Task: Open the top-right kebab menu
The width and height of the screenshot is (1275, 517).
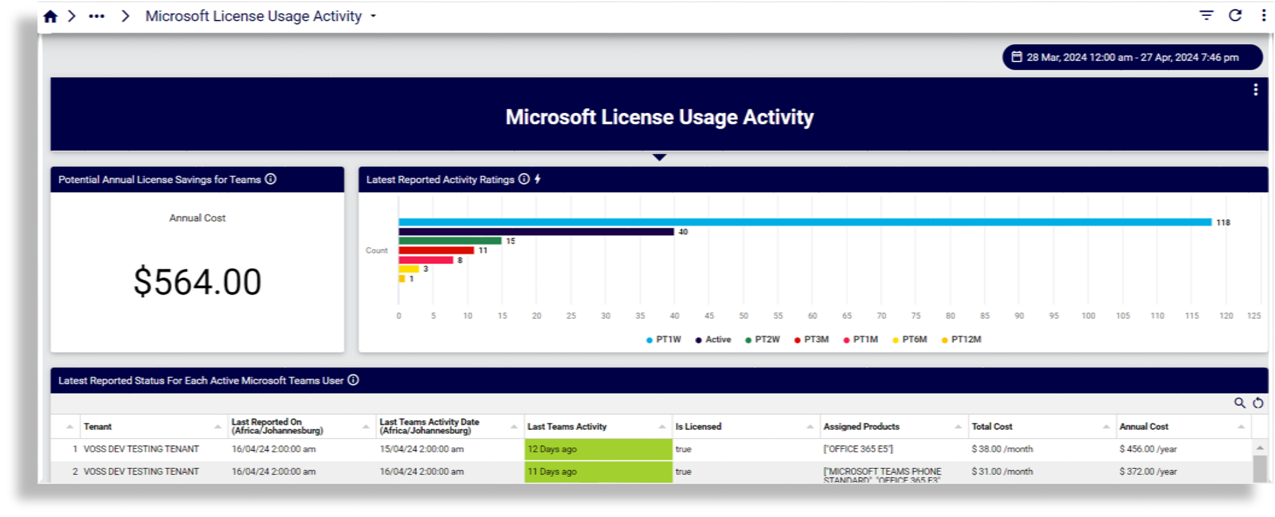Action: (1264, 15)
